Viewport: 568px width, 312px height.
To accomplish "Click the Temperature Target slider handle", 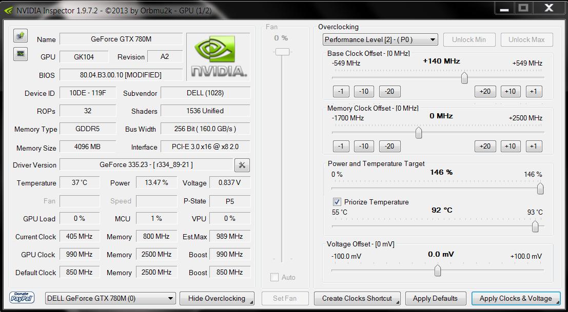I will pos(535,226).
